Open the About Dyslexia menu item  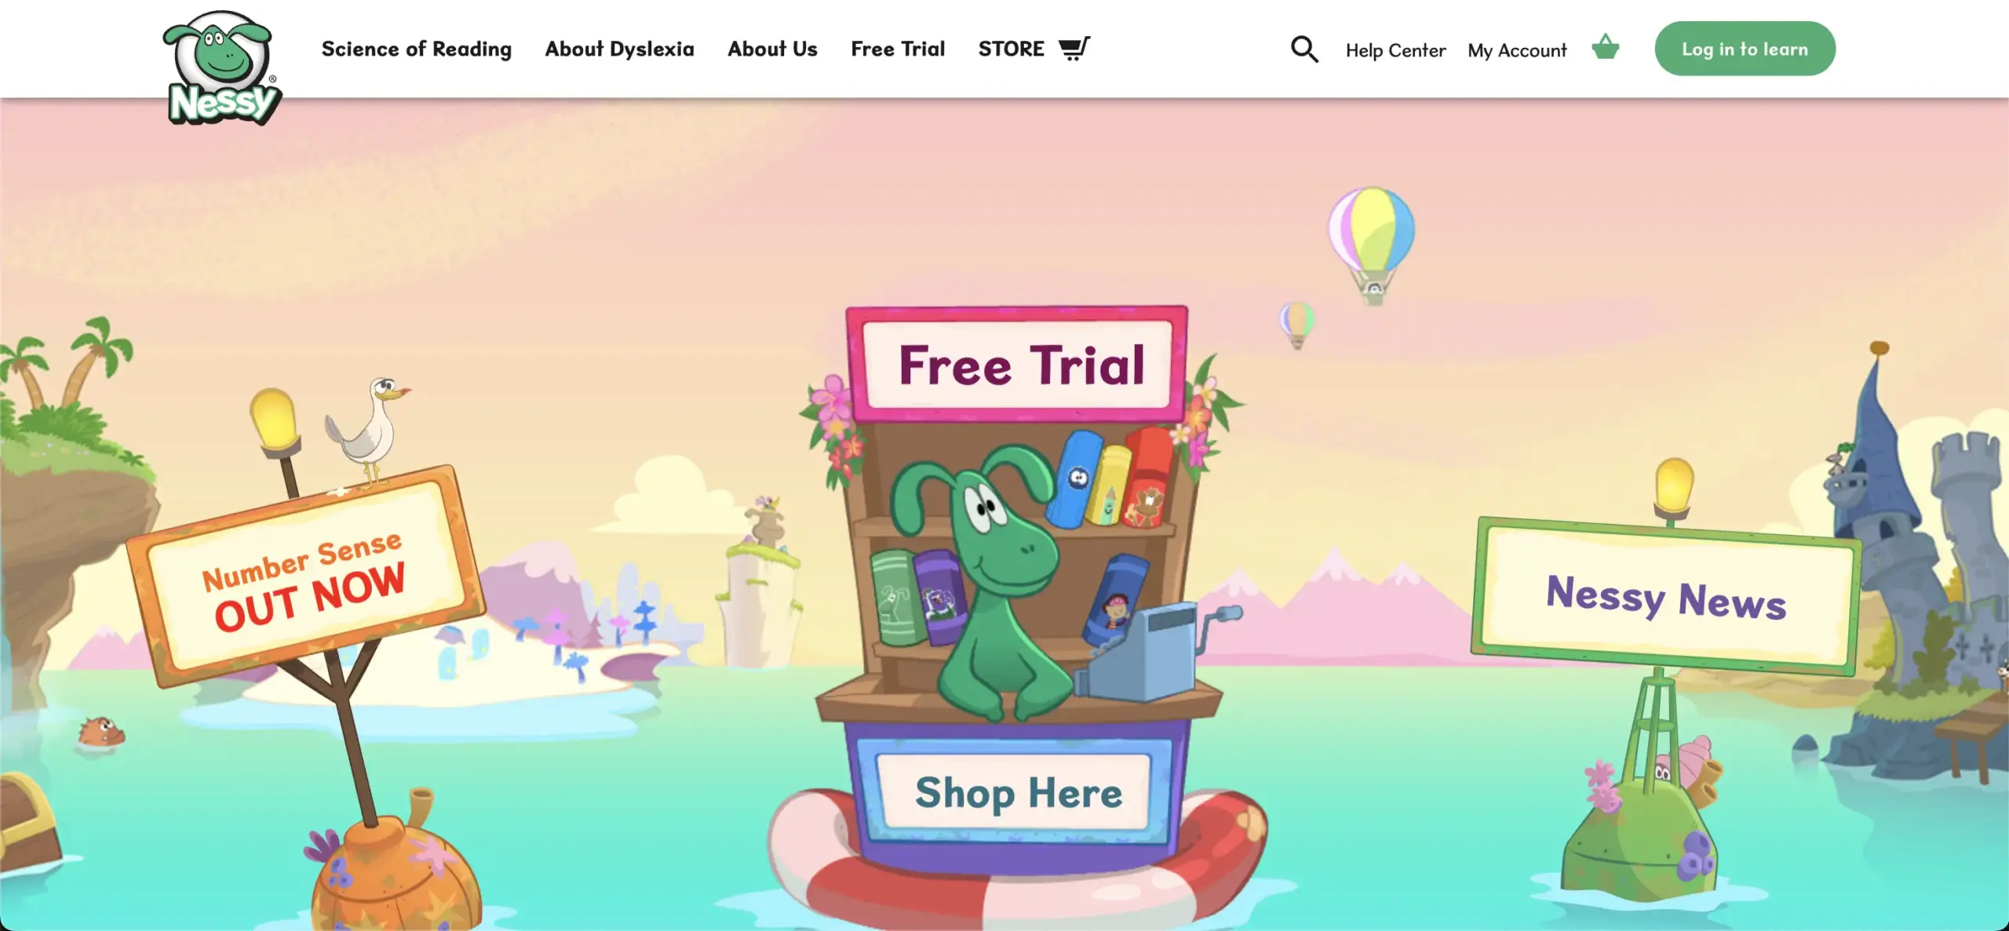pos(619,49)
